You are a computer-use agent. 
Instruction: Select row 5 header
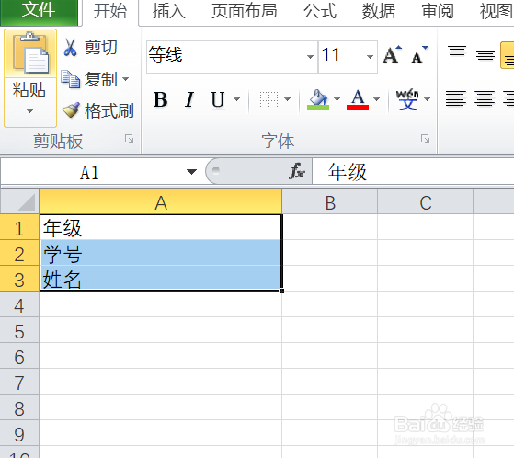pos(19,331)
